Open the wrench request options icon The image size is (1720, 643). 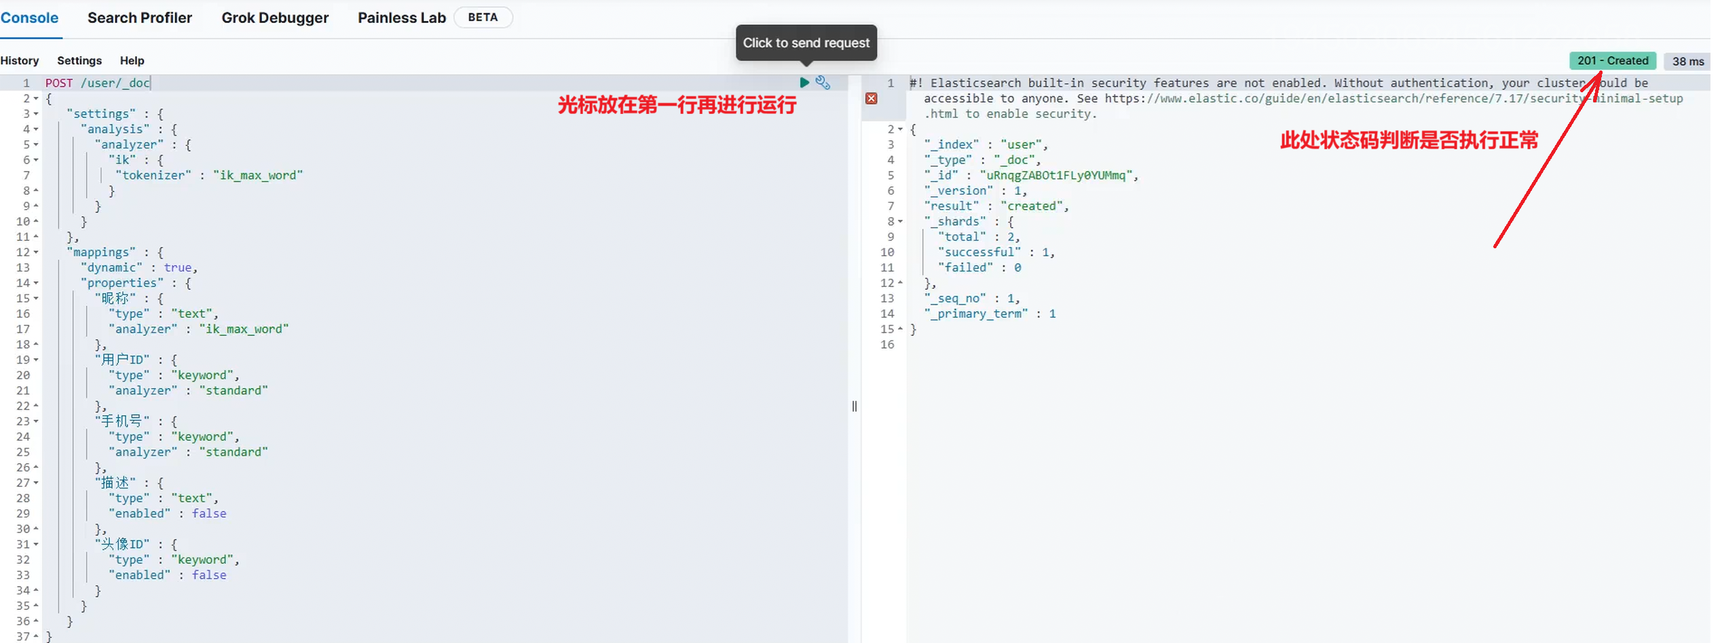point(823,82)
